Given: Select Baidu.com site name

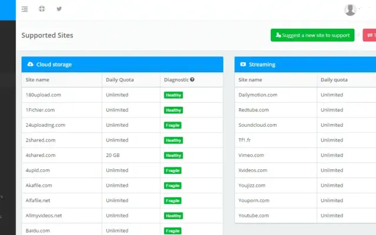Looking at the screenshot, I should tap(38, 231).
